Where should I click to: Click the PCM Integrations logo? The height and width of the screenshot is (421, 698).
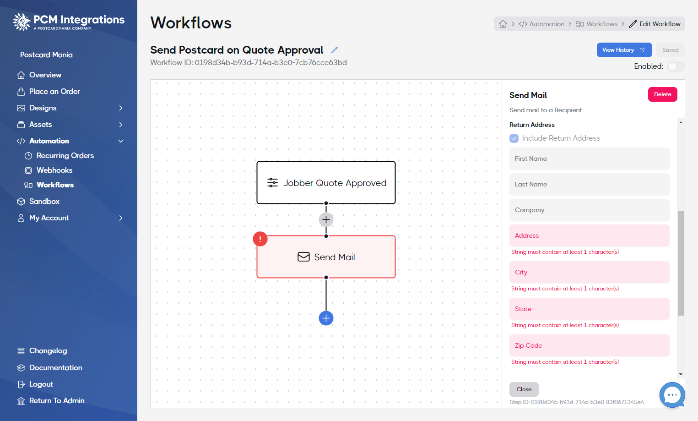(69, 22)
